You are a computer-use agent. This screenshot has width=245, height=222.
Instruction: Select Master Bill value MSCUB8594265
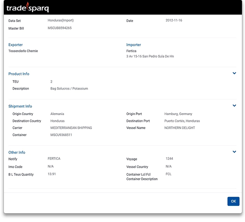[x=60, y=28]
